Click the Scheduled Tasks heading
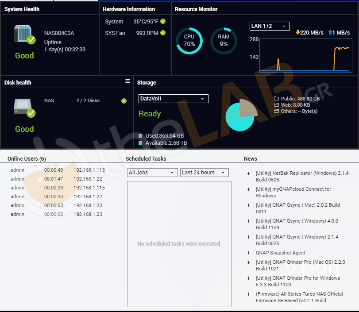Image resolution: width=359 pixels, height=312 pixels. point(146,158)
